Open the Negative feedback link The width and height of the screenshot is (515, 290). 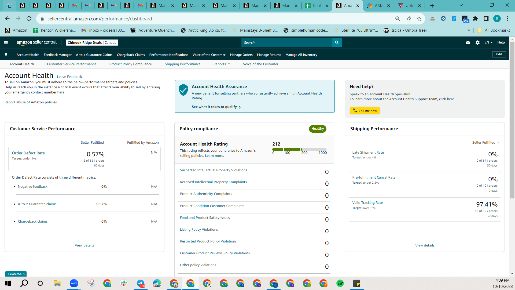(32, 187)
